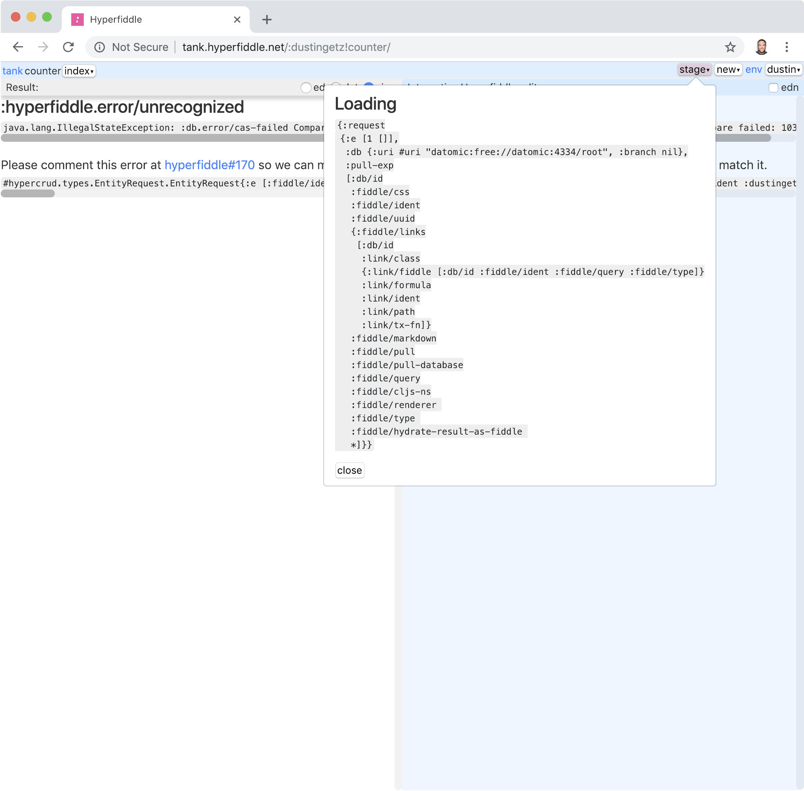Open the dustin account dropdown
Screen dimensions: 804x791
783,70
